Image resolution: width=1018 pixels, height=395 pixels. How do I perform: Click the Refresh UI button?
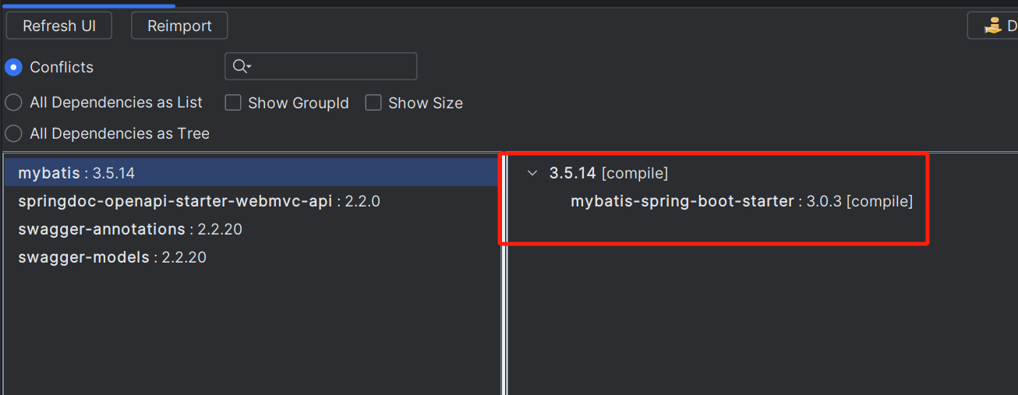coord(59,26)
